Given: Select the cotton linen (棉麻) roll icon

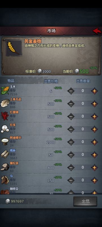Looking at the screenshot, I should (x=5, y=154).
